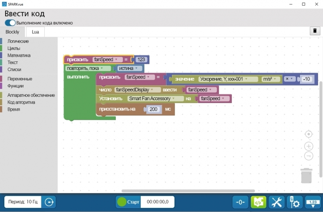The image size is (323, 212).
Task: Expand the Smart Fan Accessory dropdown
Action: [151, 99]
